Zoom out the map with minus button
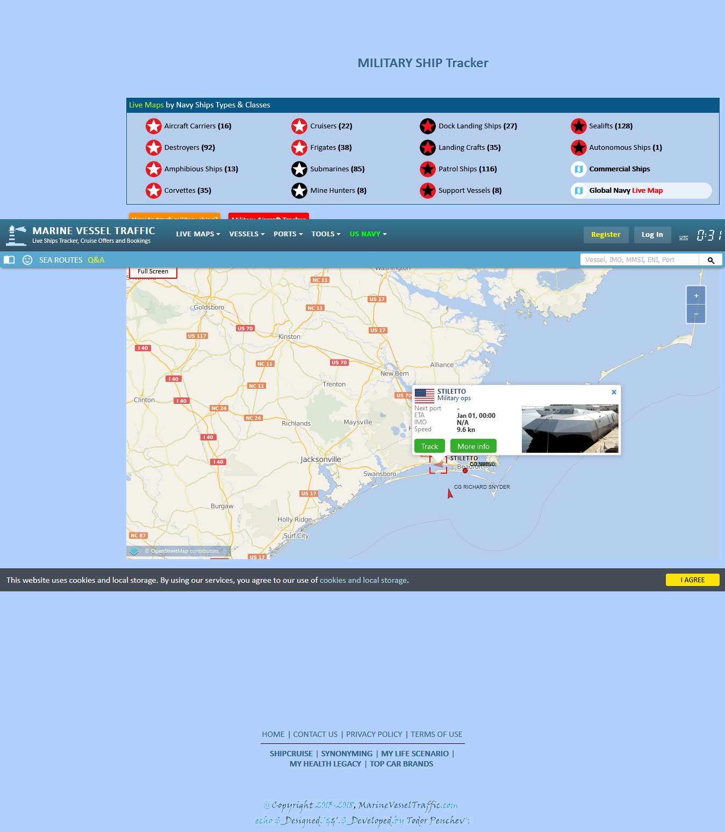 click(696, 314)
